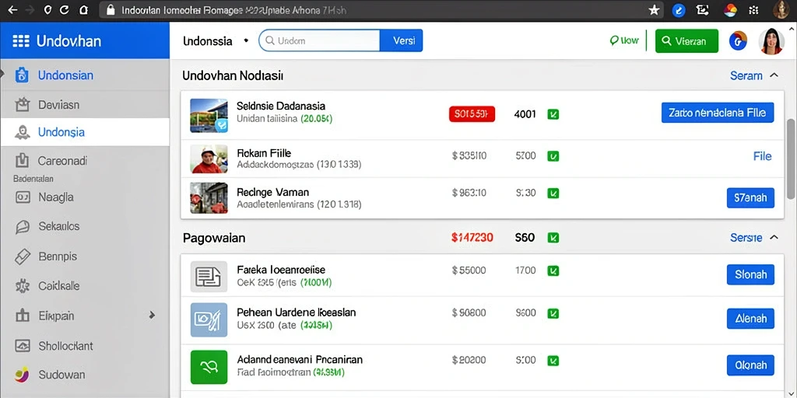This screenshot has width=797, height=398.
Task: Select Undonsian in the sidebar
Action: point(65,75)
